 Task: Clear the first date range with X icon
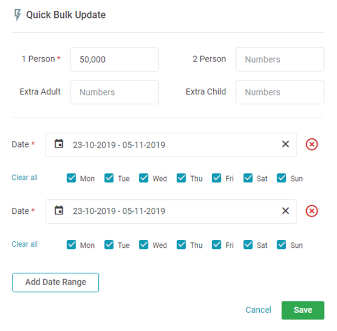click(286, 144)
